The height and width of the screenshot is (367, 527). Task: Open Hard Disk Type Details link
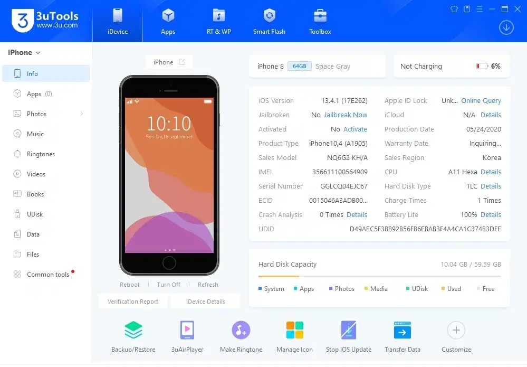tap(491, 186)
